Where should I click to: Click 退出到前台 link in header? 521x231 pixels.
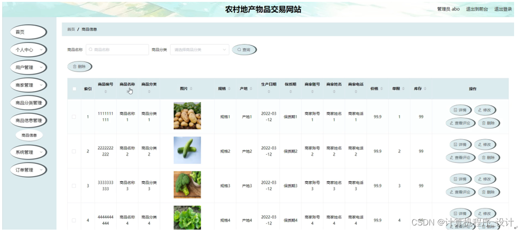(x=477, y=9)
